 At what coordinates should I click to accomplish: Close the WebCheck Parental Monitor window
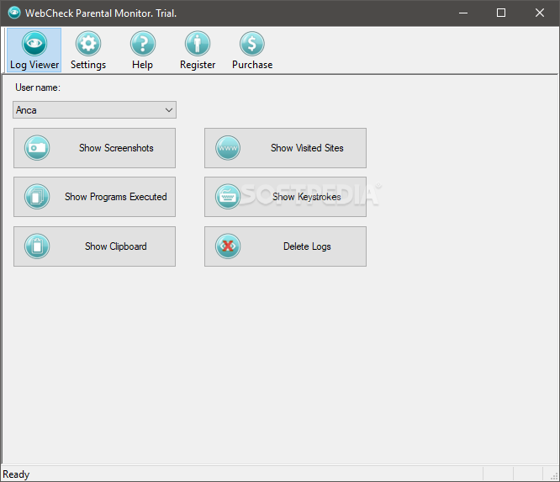pos(540,13)
